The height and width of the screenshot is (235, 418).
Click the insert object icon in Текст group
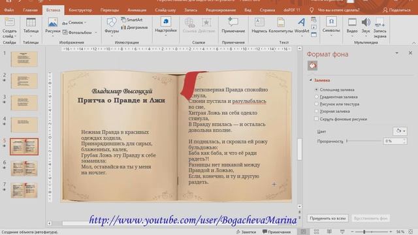pos(313,35)
